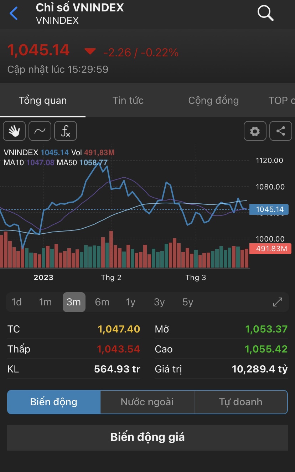Tap the TC value 1,047.40

(119, 329)
